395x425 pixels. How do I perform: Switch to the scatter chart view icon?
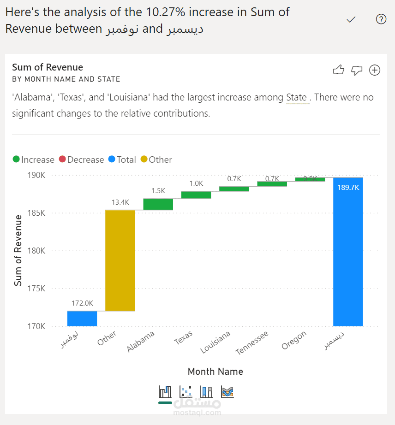[x=186, y=392]
